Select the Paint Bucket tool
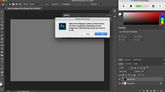The width and height of the screenshot is (165, 92). (2, 49)
